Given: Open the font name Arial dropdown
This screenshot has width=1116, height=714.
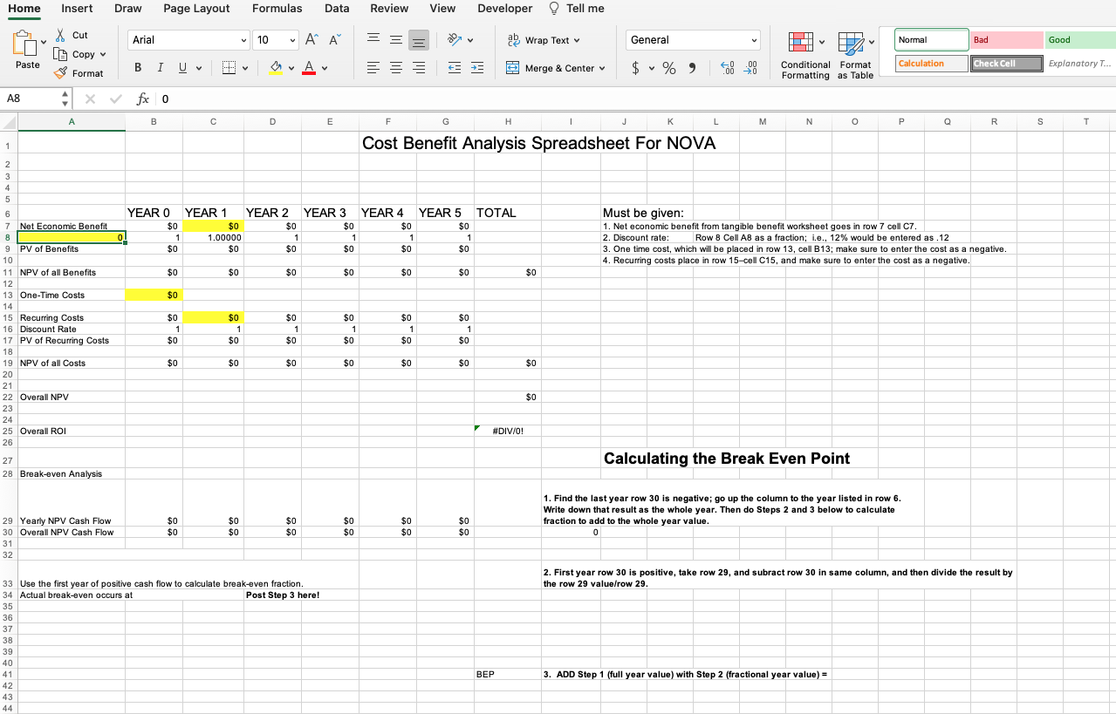Looking at the screenshot, I should tap(243, 40).
